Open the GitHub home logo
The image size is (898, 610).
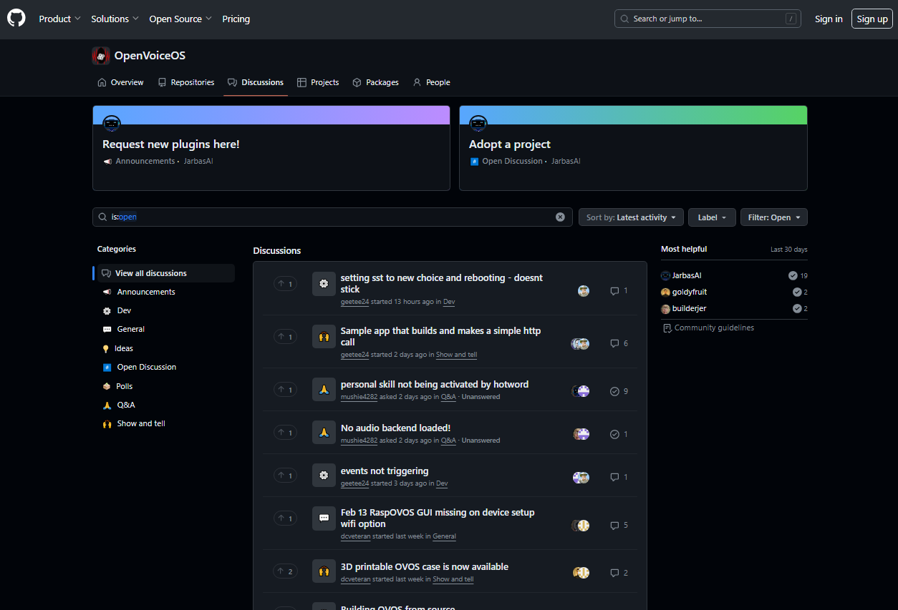[16, 19]
